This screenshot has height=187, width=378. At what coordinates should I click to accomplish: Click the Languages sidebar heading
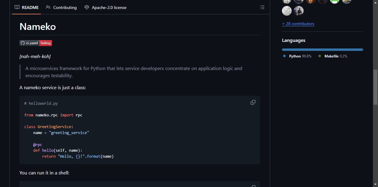pos(294,40)
